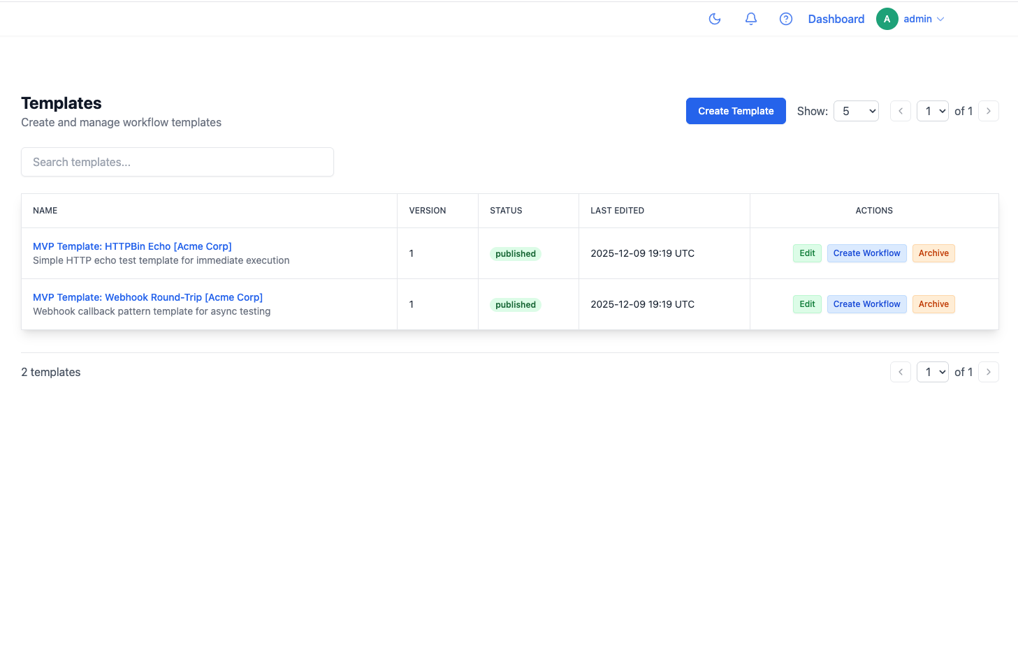Toggle dark mode with the moon icon
This screenshot has height=651, width=1018.
[x=715, y=19]
